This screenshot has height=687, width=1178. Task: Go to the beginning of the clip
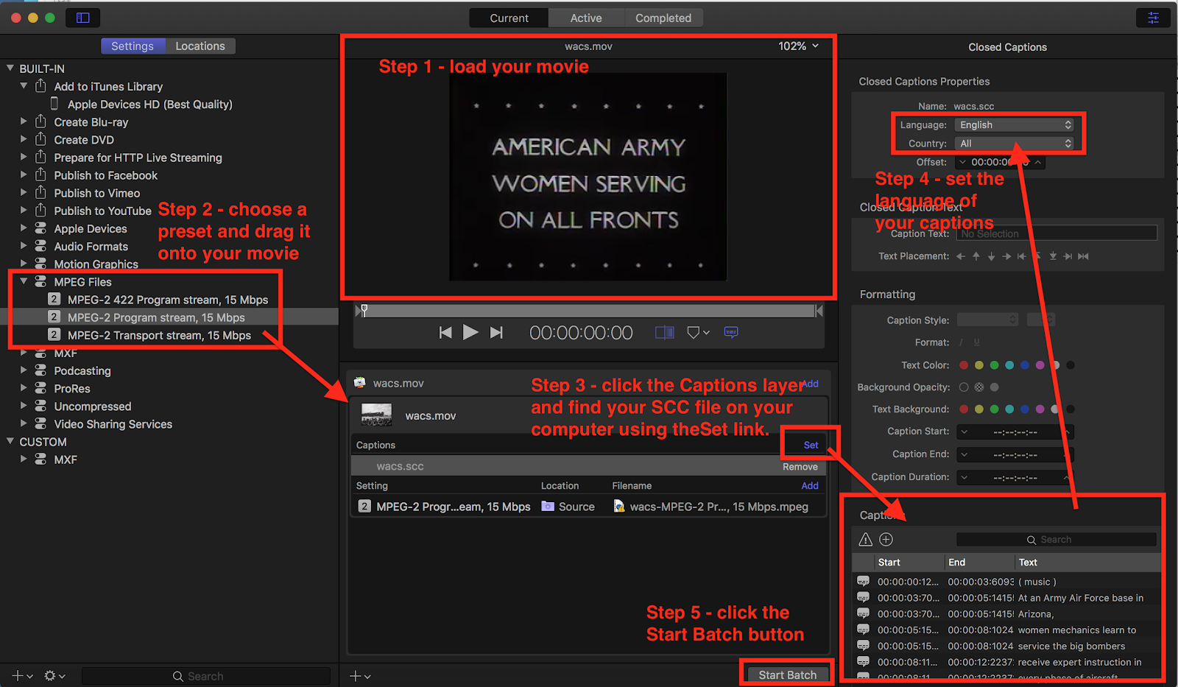tap(445, 333)
